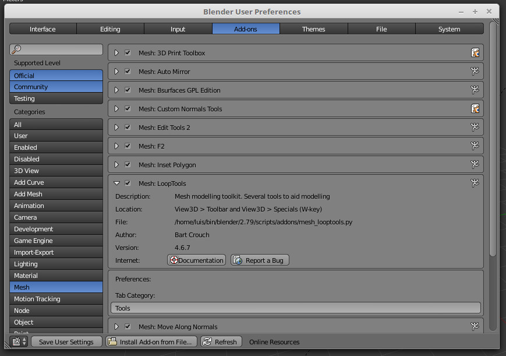Open the Input preferences tab
The height and width of the screenshot is (356, 506).
pos(178,29)
